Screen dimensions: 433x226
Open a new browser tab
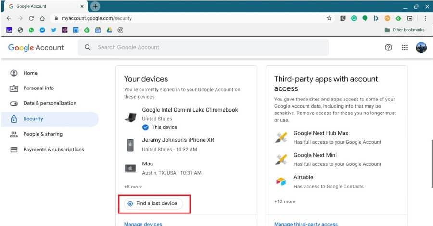95,6
